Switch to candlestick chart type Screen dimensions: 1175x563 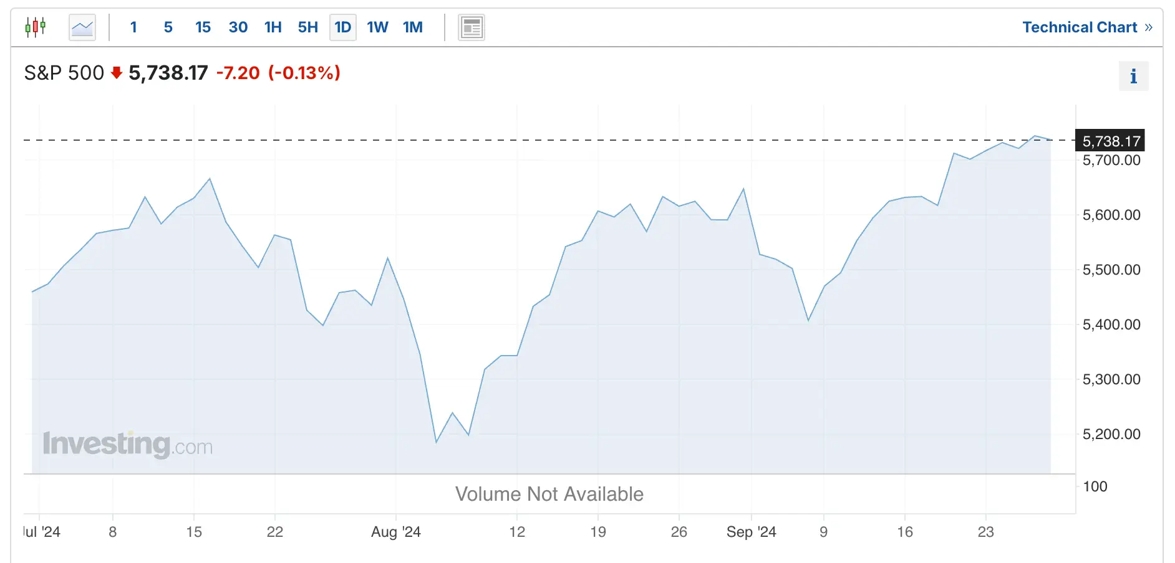(36, 27)
